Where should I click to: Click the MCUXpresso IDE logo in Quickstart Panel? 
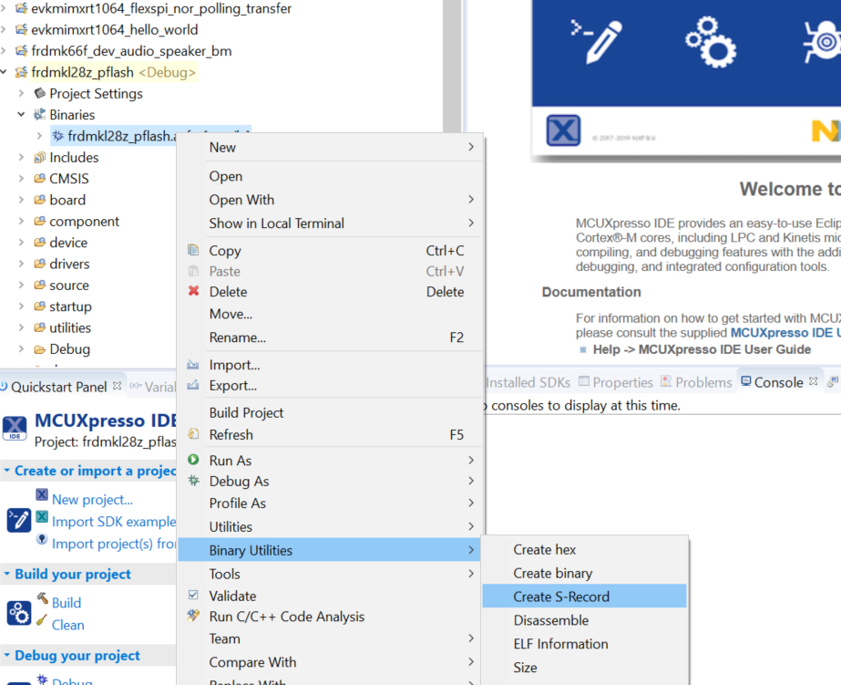(15, 429)
